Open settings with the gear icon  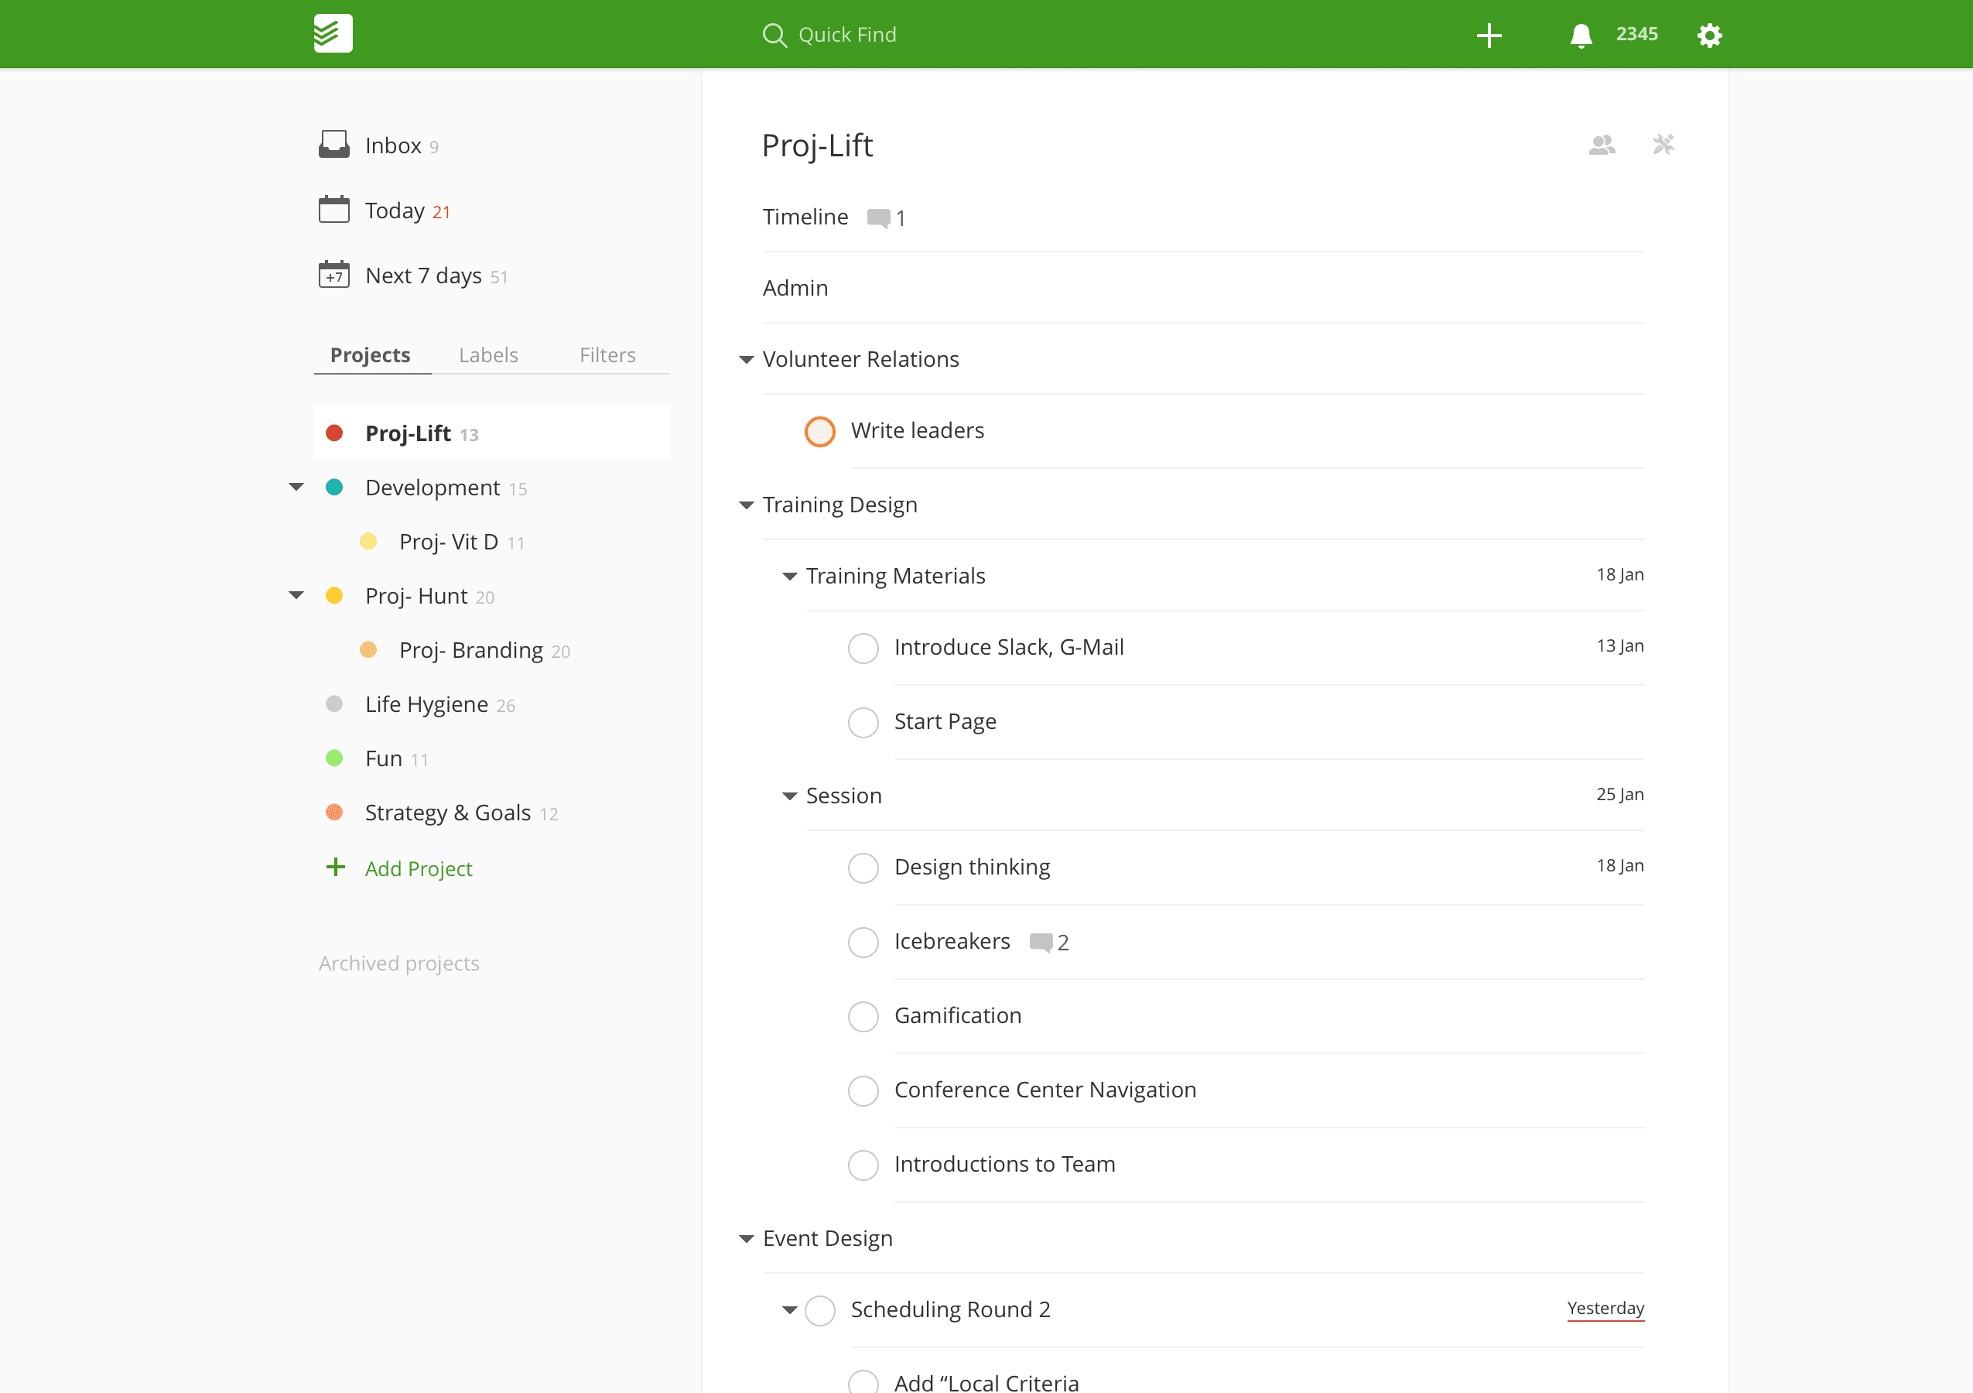pyautogui.click(x=1709, y=34)
